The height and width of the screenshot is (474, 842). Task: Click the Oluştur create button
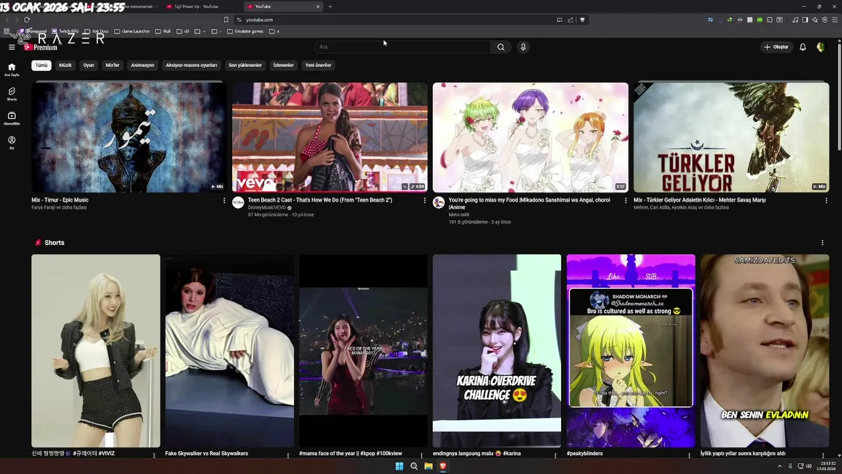776,47
